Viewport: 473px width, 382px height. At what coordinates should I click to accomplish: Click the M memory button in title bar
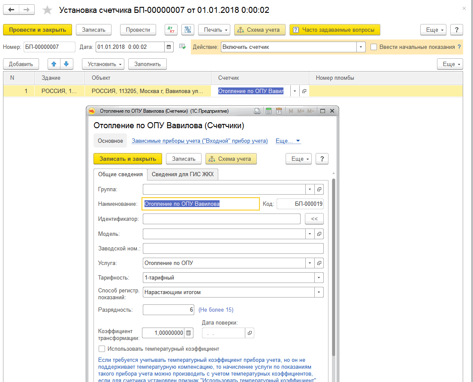coord(291,111)
